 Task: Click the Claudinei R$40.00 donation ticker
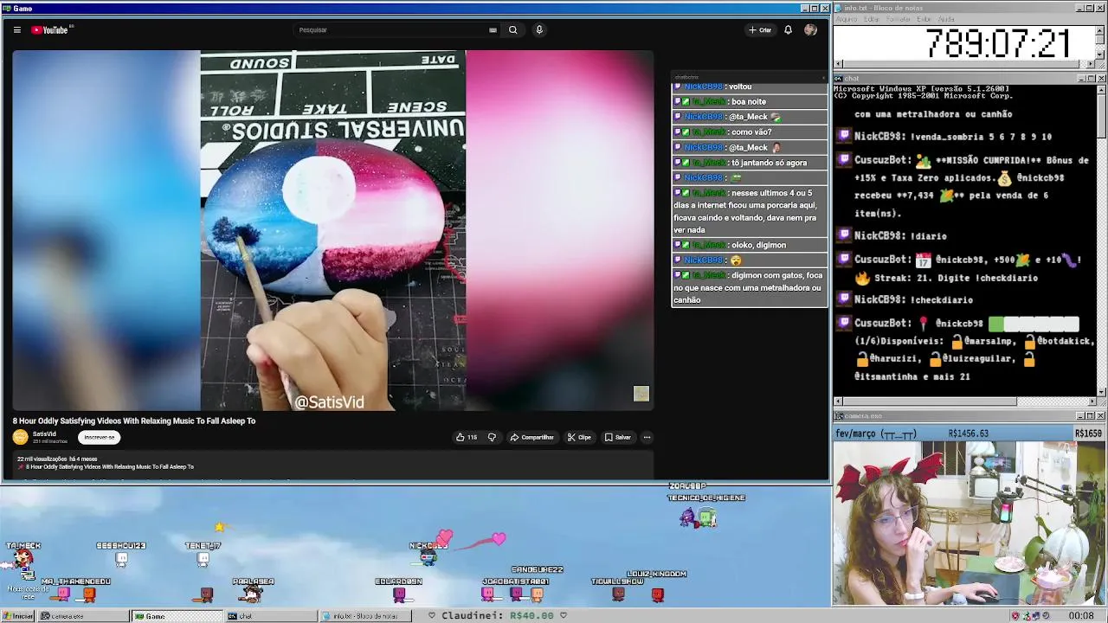[498, 615]
